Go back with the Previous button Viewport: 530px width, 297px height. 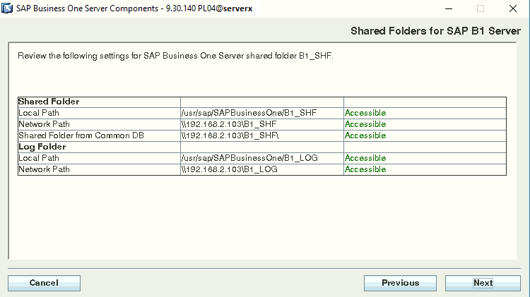[x=400, y=283]
